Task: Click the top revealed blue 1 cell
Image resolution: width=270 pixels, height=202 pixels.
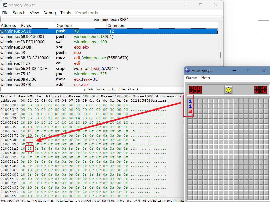Action: tap(190, 101)
